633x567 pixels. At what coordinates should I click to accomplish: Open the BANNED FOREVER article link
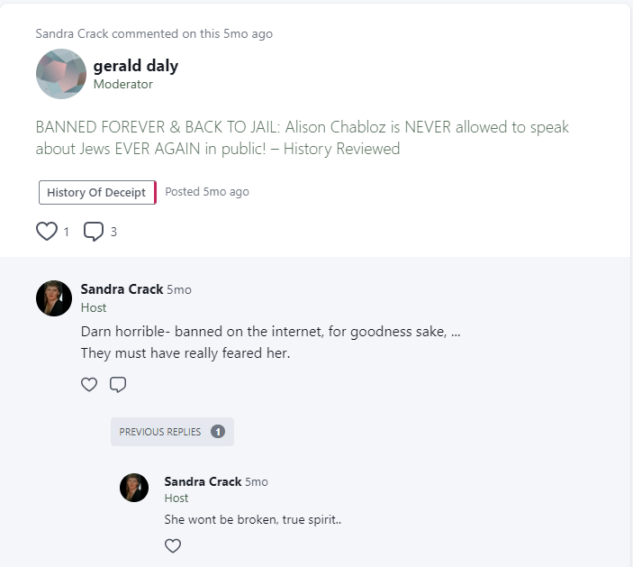(x=302, y=138)
